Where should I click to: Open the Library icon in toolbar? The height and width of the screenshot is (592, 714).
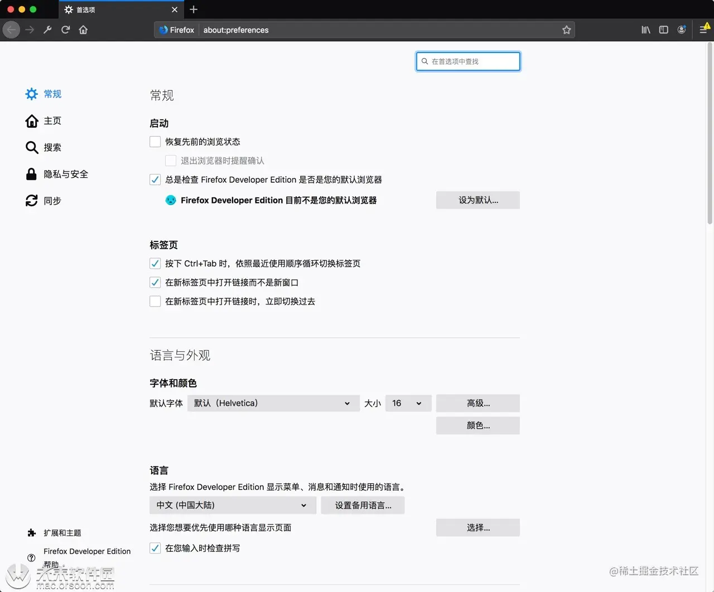(645, 30)
